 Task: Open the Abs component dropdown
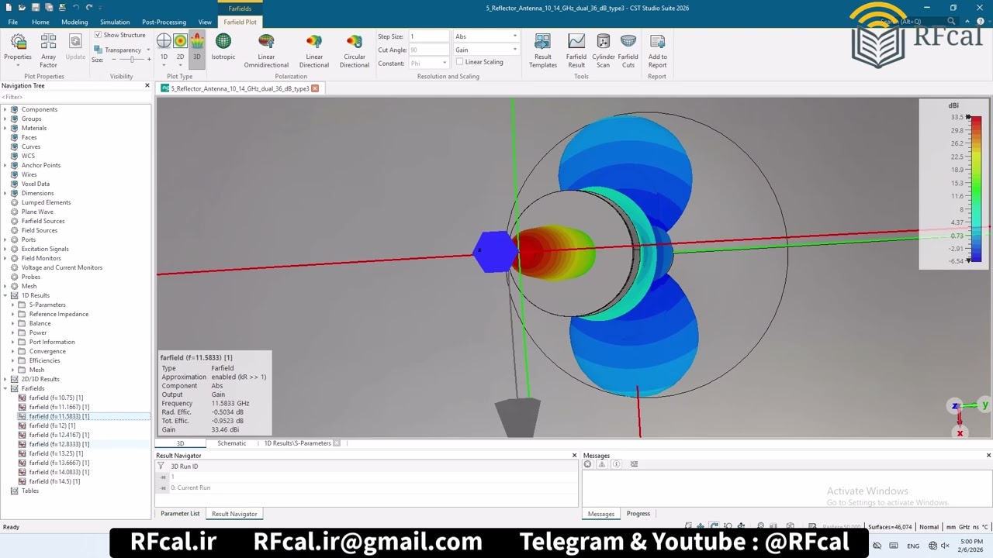tap(486, 36)
